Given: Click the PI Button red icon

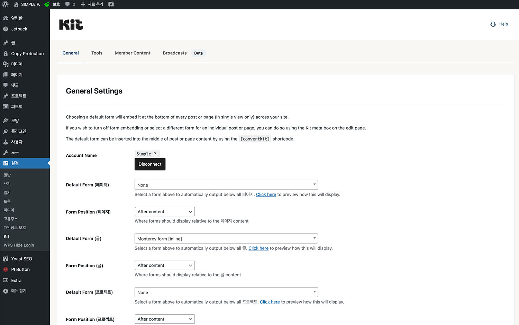Looking at the screenshot, I should pos(6,269).
